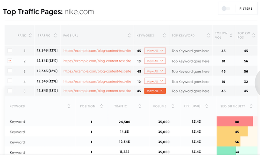260x155 pixels.
Task: Sort by SEO Difficulty arrows
Action: tap(251, 106)
